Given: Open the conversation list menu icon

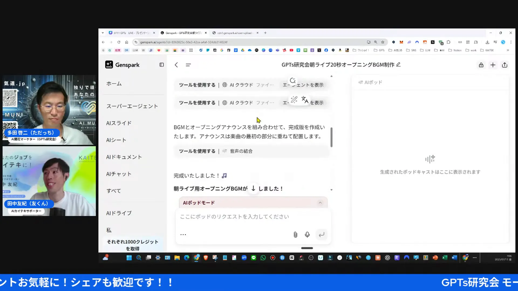Looking at the screenshot, I should [188, 65].
